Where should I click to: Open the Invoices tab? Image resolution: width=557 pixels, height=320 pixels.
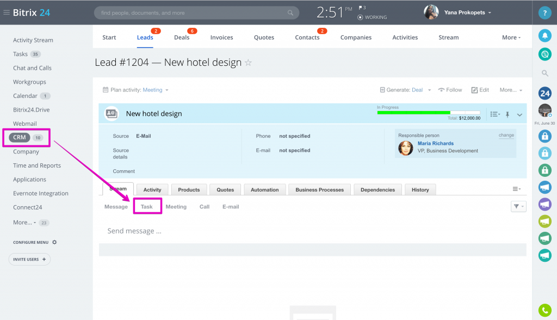pos(222,38)
